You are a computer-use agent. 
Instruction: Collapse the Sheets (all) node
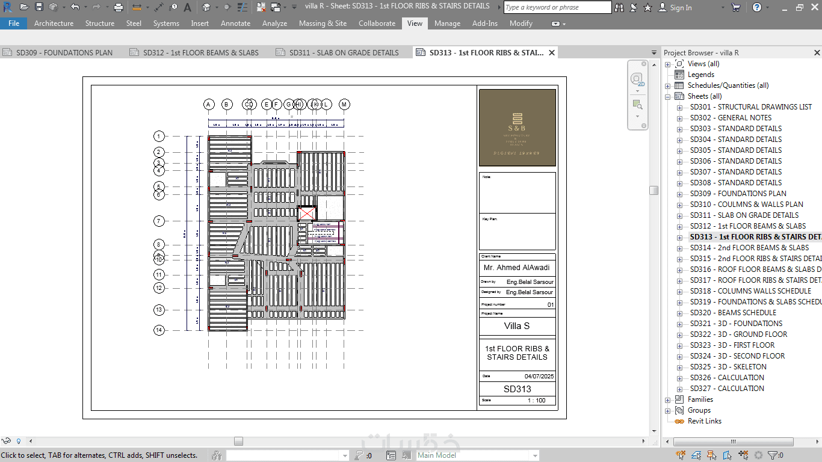click(667, 96)
